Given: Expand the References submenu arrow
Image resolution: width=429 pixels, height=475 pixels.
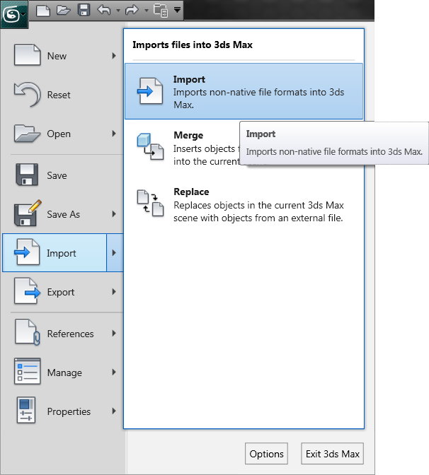Looking at the screenshot, I should click(x=114, y=333).
